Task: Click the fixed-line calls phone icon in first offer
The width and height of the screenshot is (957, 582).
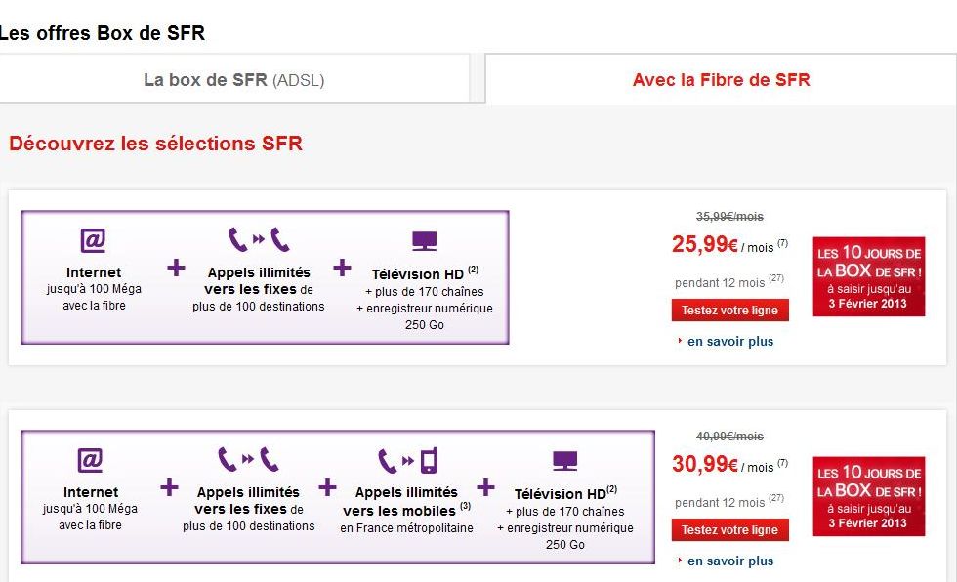Action: coord(259,239)
